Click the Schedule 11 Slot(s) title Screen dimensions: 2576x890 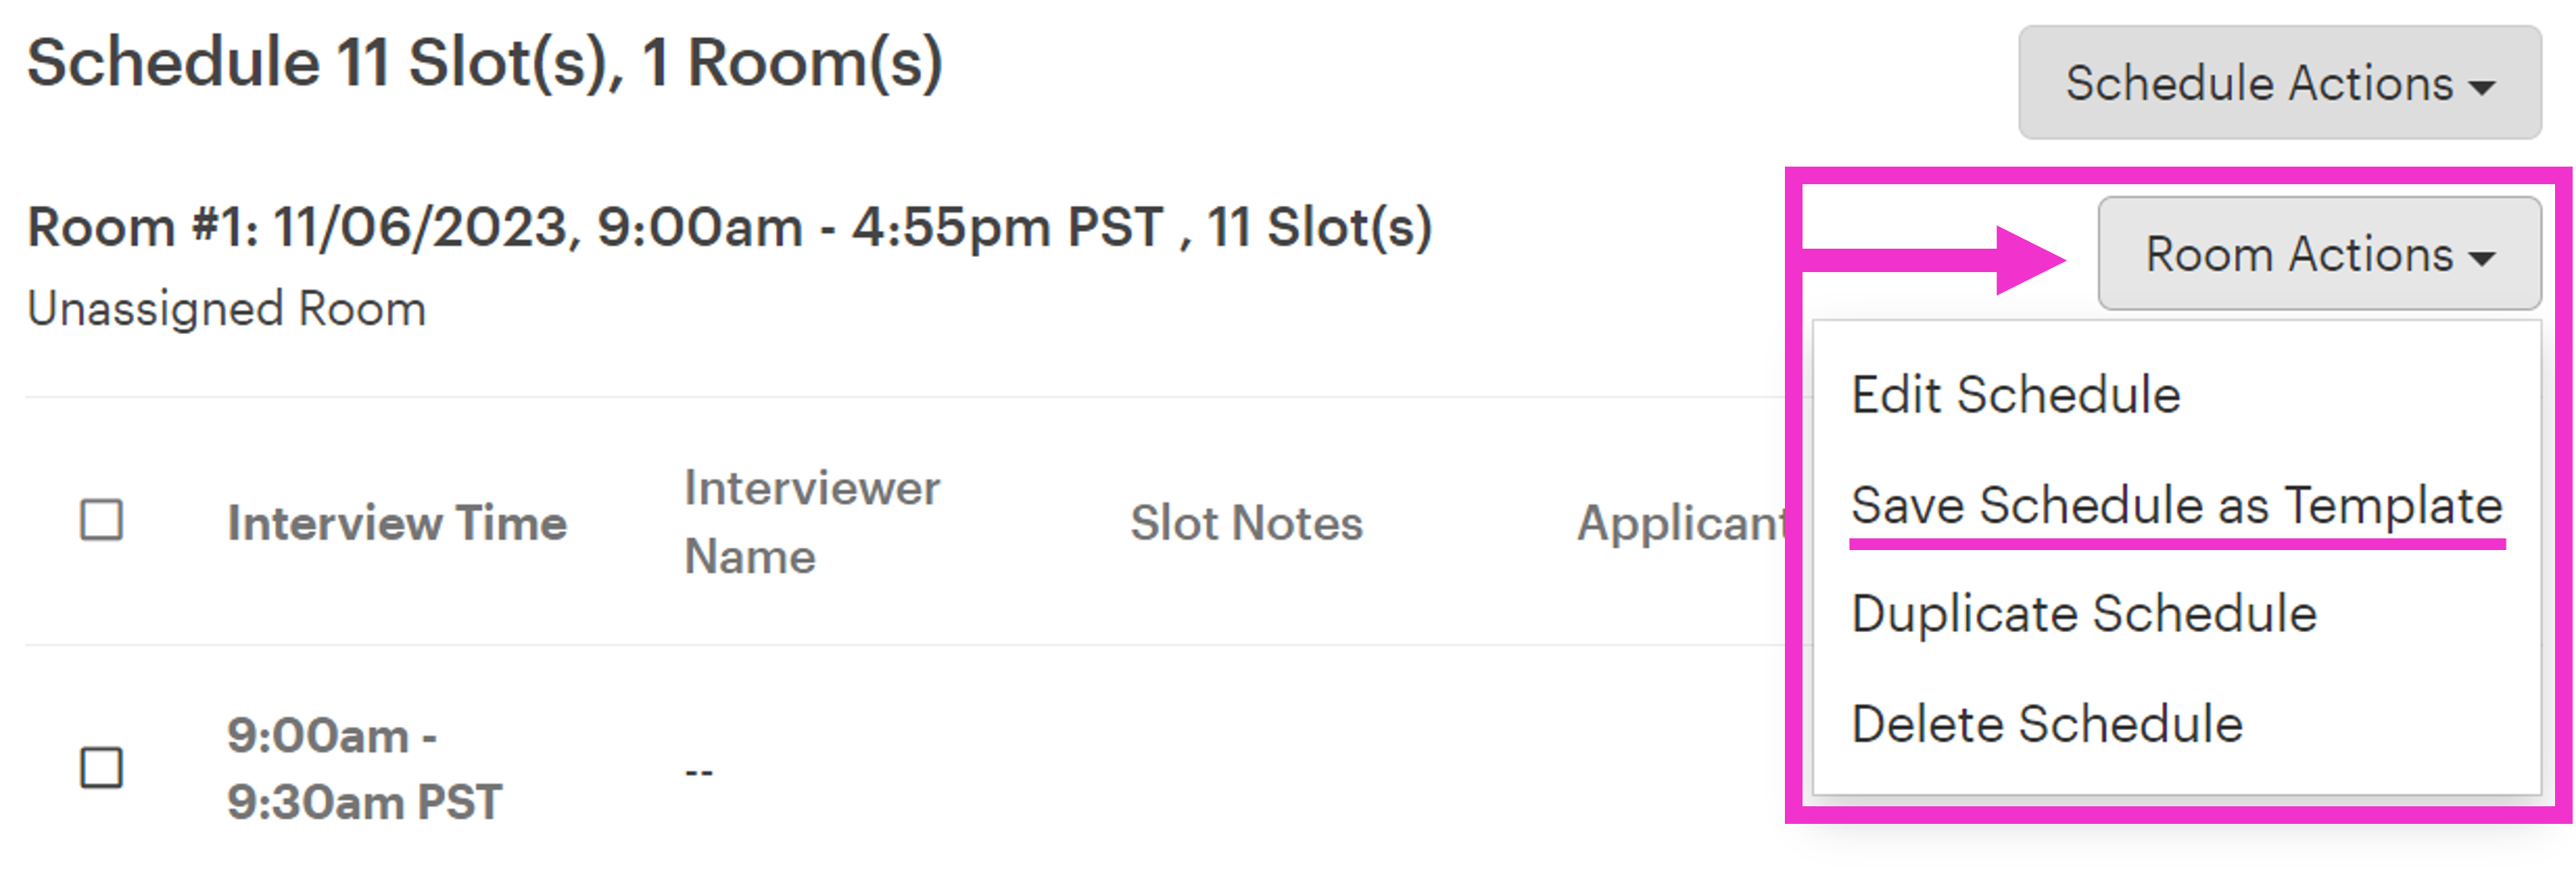484,63
